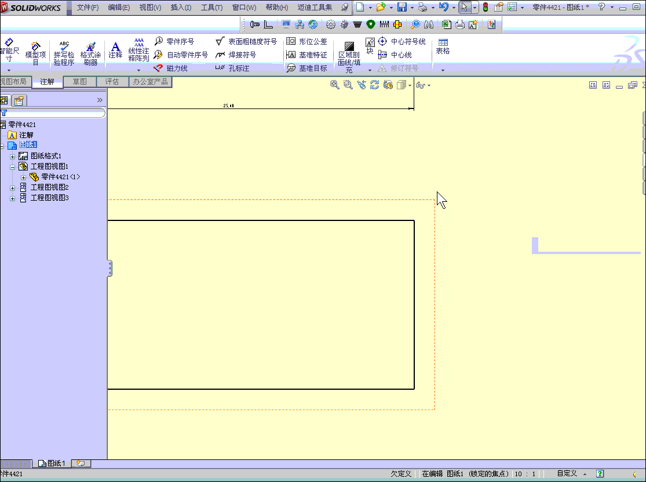Image resolution: width=646 pixels, height=482 pixels.
Task: Click the Rebuild traffic light icon
Action: (486, 7)
